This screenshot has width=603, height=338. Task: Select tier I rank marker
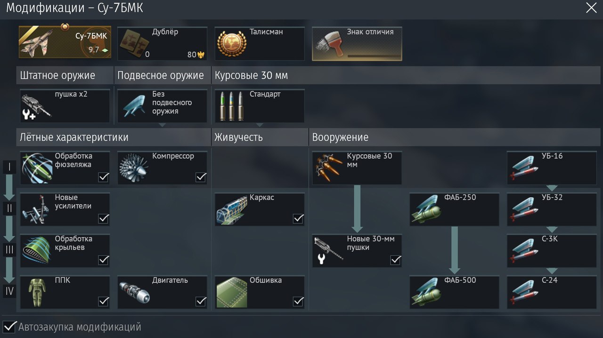coord(9,167)
